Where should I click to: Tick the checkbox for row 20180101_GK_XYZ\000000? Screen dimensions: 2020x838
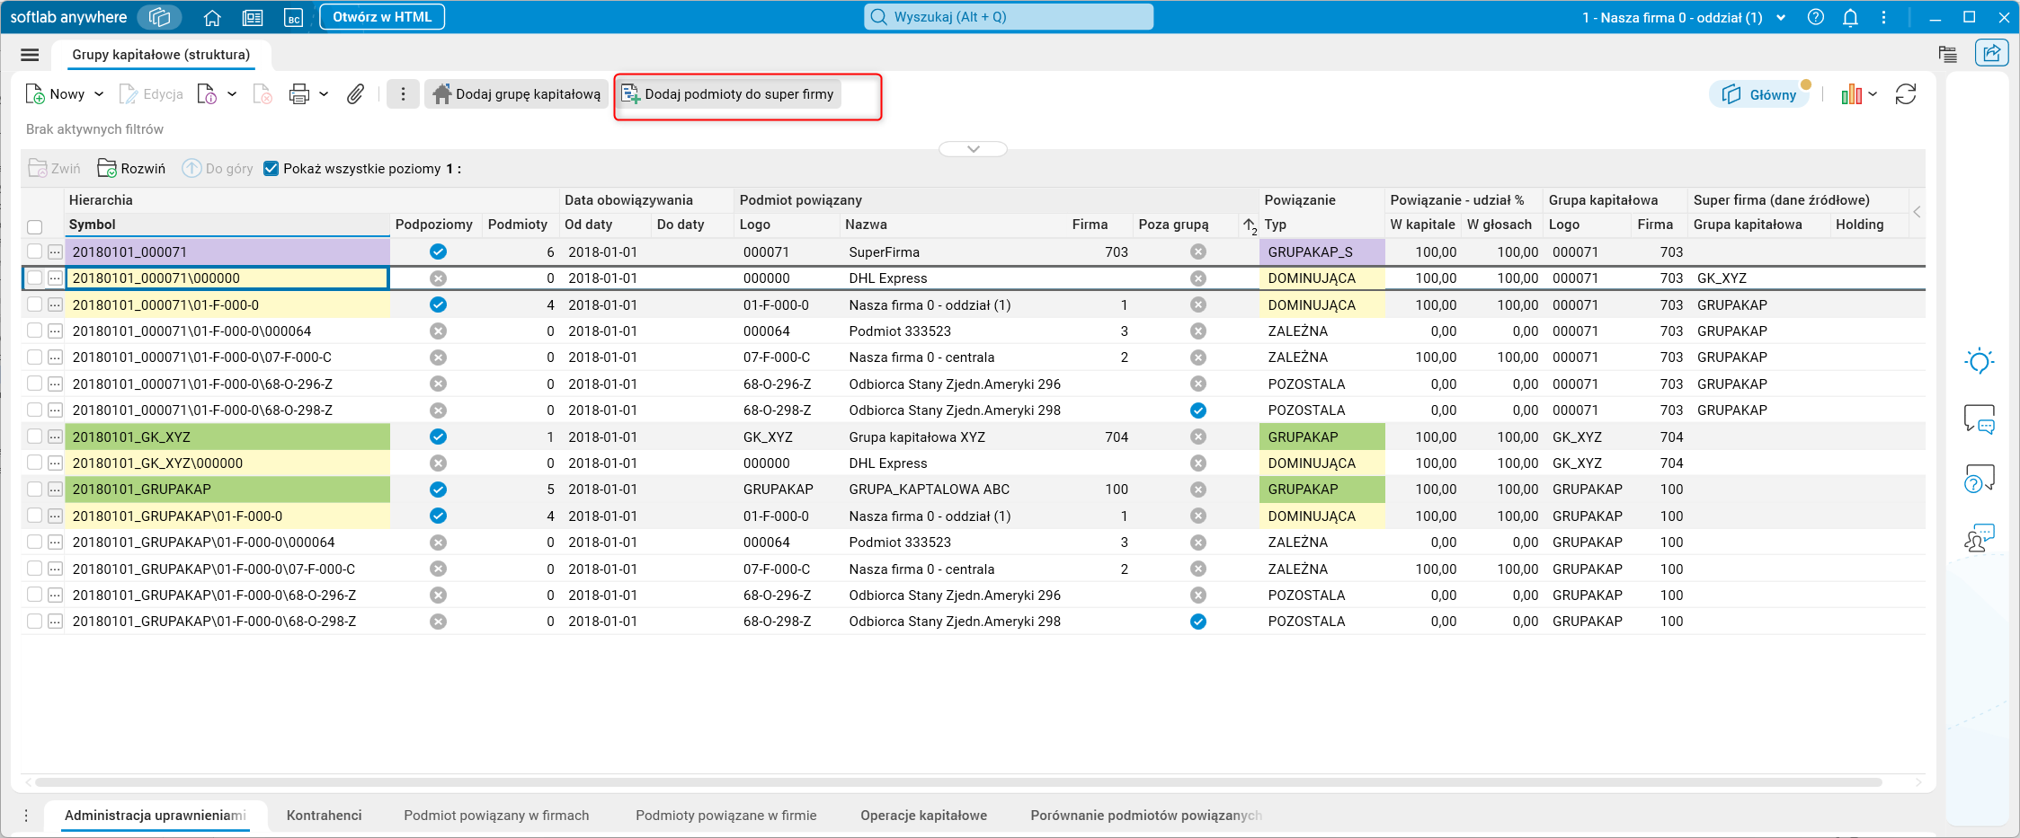click(34, 463)
